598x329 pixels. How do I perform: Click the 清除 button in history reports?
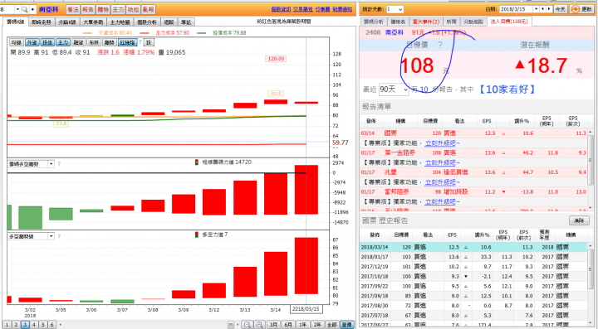coord(579,220)
